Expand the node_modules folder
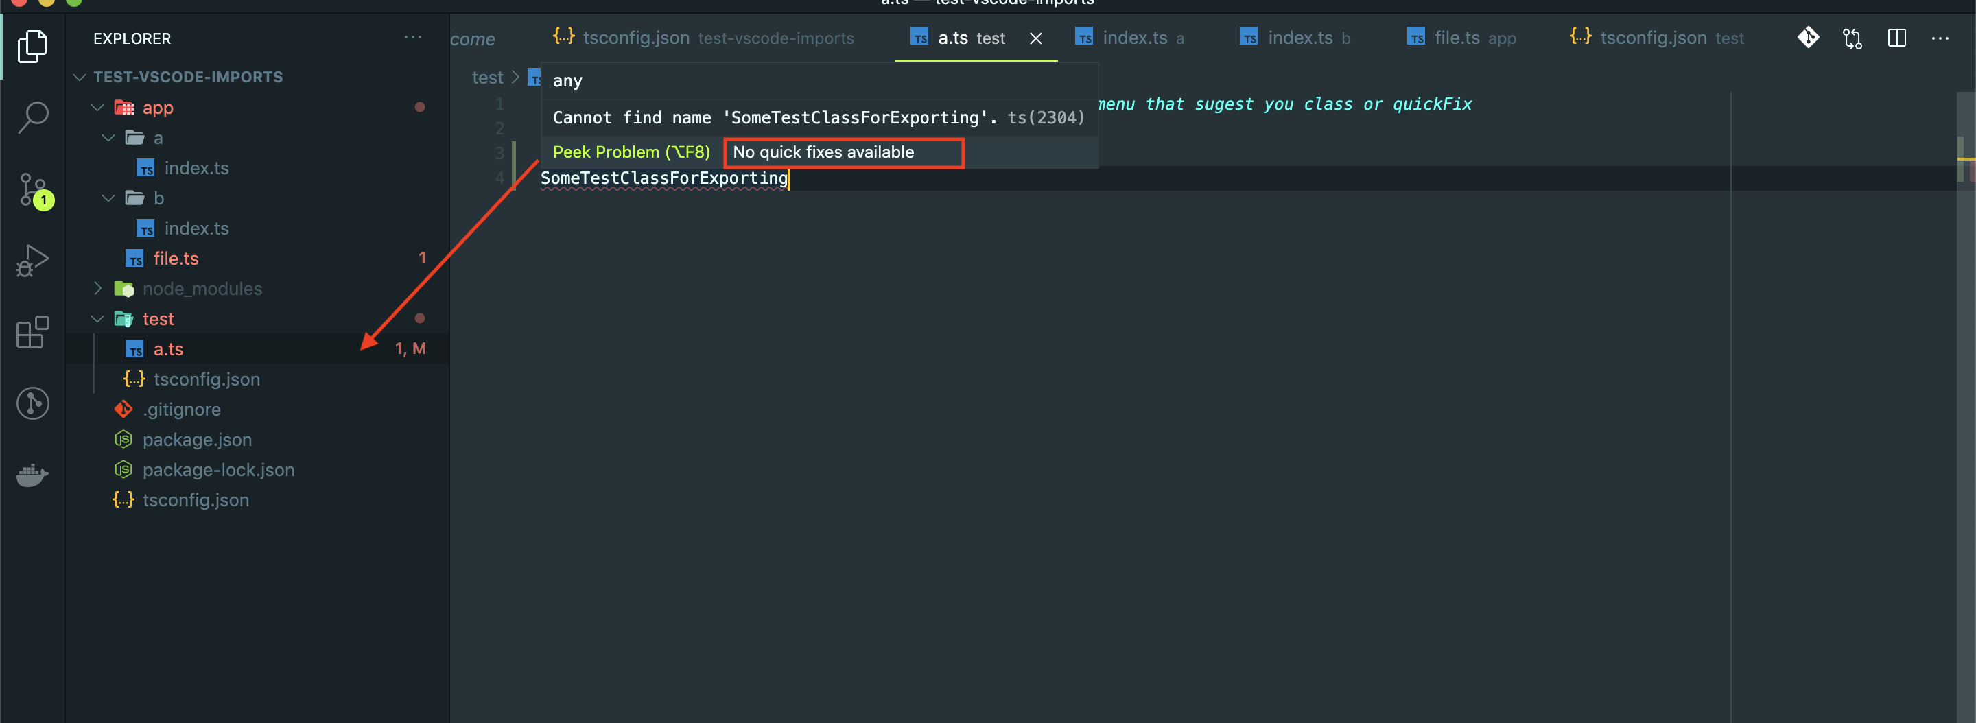 pyautogui.click(x=97, y=288)
